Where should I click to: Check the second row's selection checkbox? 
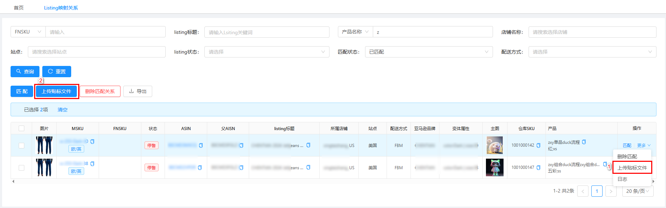click(21, 167)
